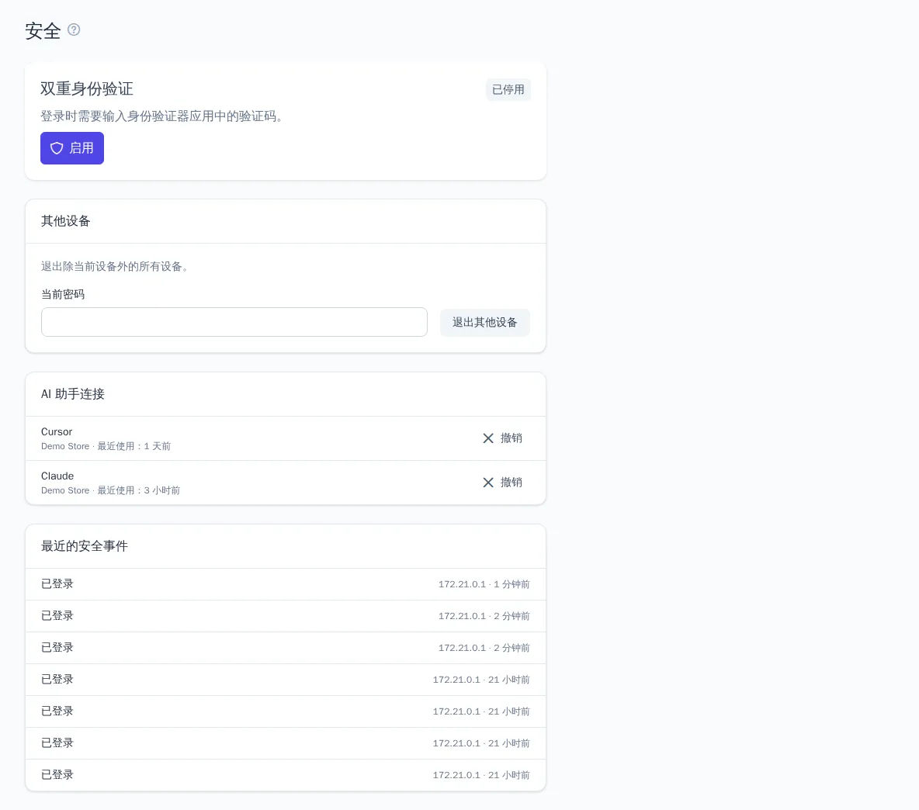Click the Cursor connection name

pos(57,431)
